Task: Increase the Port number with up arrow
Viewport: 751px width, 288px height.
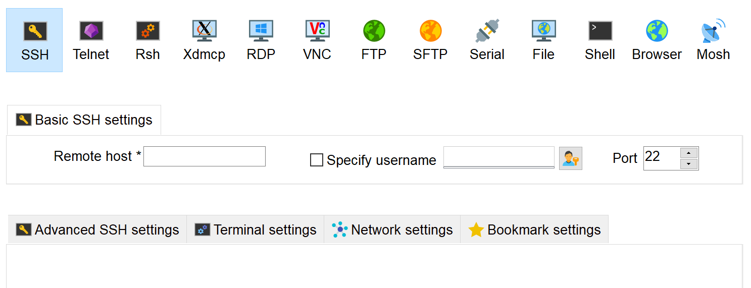Action: point(689,153)
